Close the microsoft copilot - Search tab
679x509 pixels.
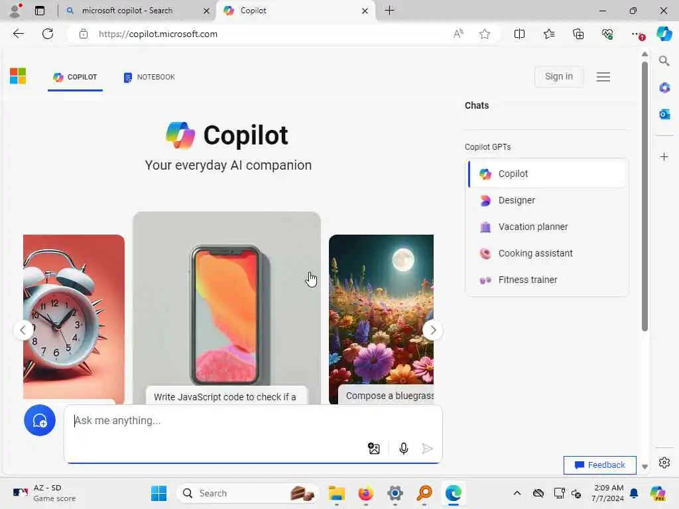(207, 11)
